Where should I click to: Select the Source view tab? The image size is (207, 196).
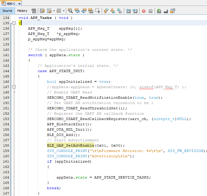click(7, 11)
